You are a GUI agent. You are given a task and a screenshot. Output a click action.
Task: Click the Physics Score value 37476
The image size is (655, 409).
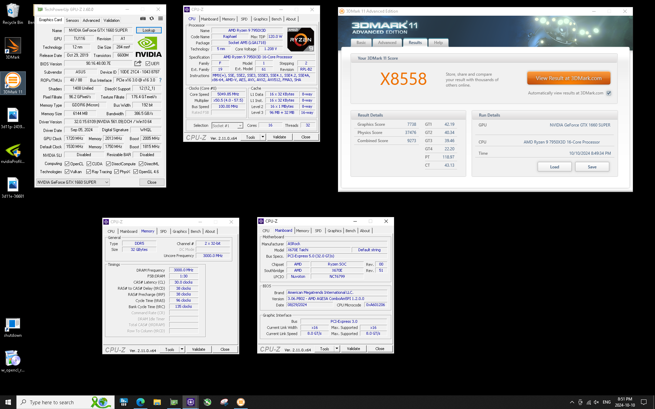410,133
